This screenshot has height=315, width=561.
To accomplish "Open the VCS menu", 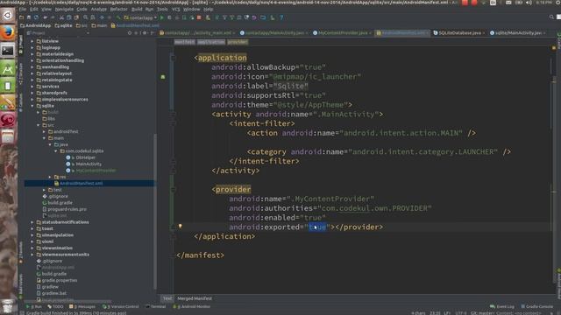I will [x=175, y=10].
